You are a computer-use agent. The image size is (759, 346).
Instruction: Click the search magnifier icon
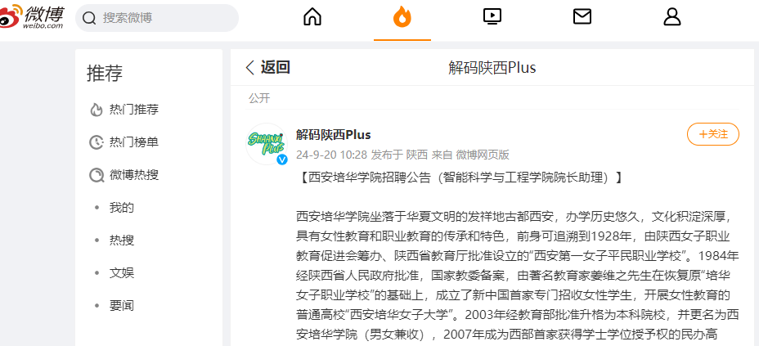click(89, 18)
